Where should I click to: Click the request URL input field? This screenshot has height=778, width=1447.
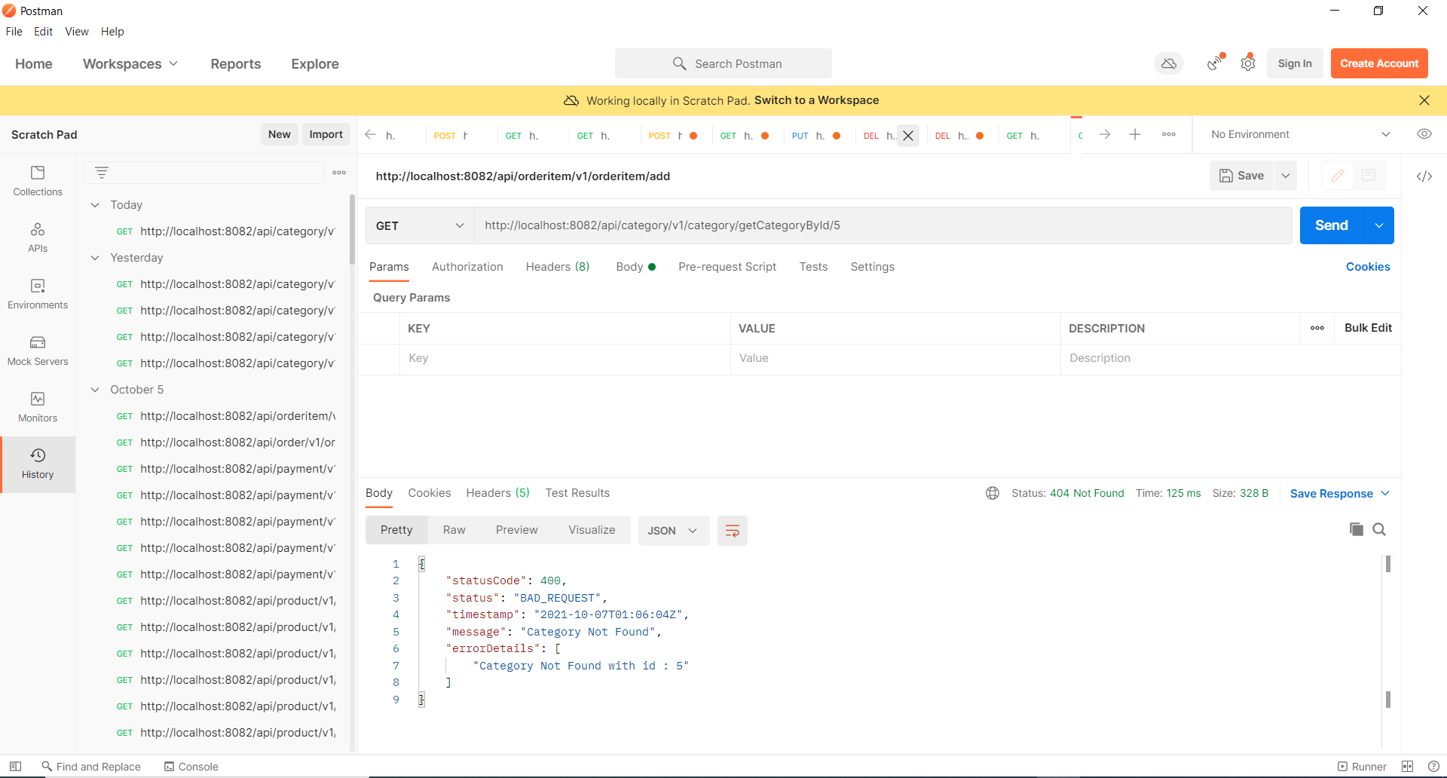883,225
